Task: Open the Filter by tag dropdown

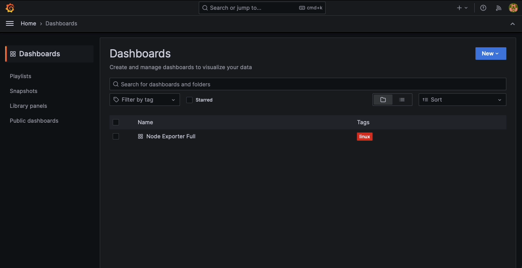Action: click(x=144, y=100)
